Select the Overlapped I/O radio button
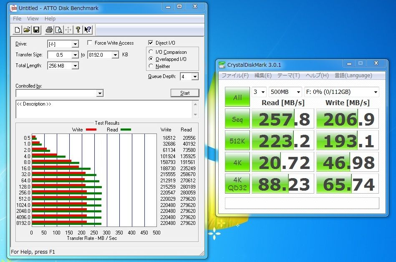This screenshot has width=396, height=262. pos(151,59)
